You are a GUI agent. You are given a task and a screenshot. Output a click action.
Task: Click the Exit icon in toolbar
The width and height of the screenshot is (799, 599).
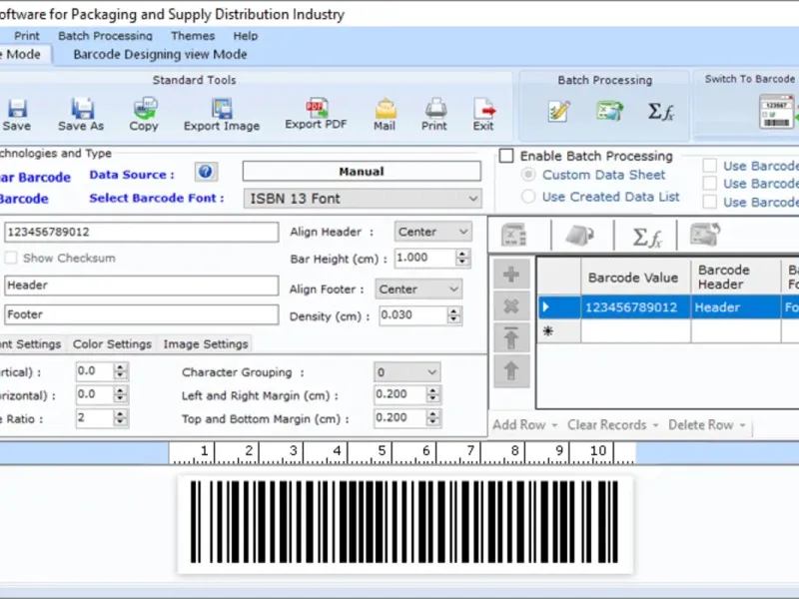click(483, 110)
